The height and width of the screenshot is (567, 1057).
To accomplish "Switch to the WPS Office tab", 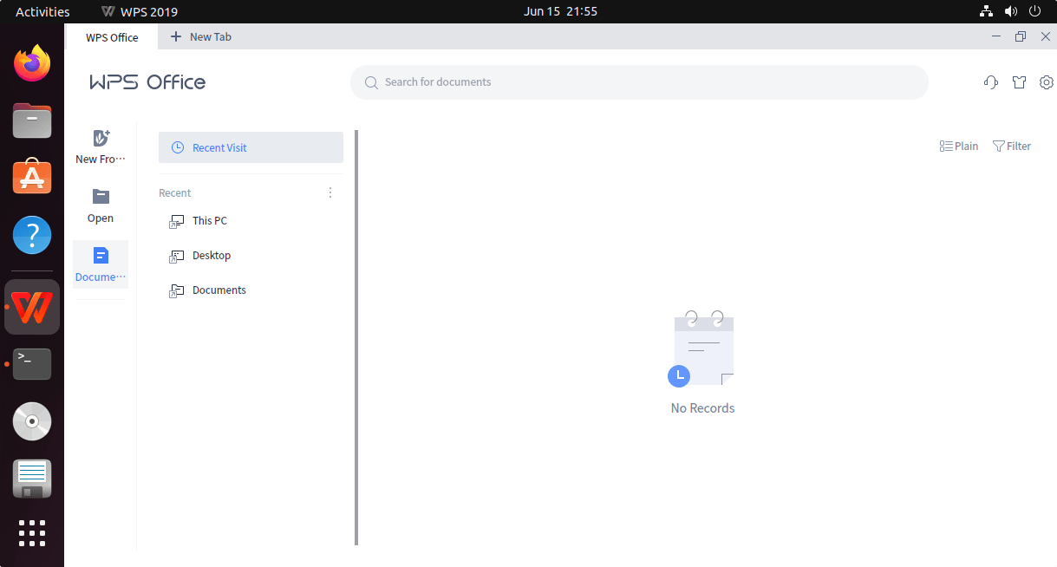I will pyautogui.click(x=112, y=37).
